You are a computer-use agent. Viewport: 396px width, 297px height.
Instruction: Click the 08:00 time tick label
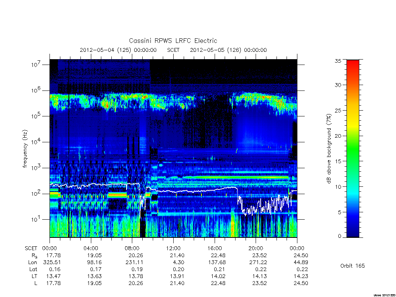click(132, 248)
